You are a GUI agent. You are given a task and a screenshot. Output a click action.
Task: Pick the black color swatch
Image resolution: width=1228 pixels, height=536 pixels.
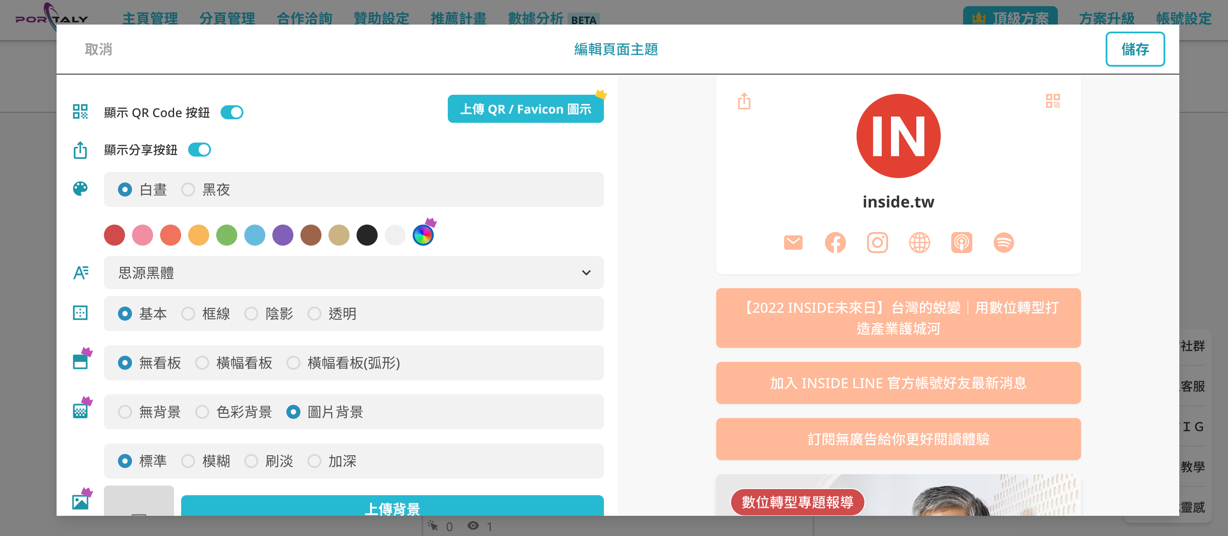click(367, 235)
